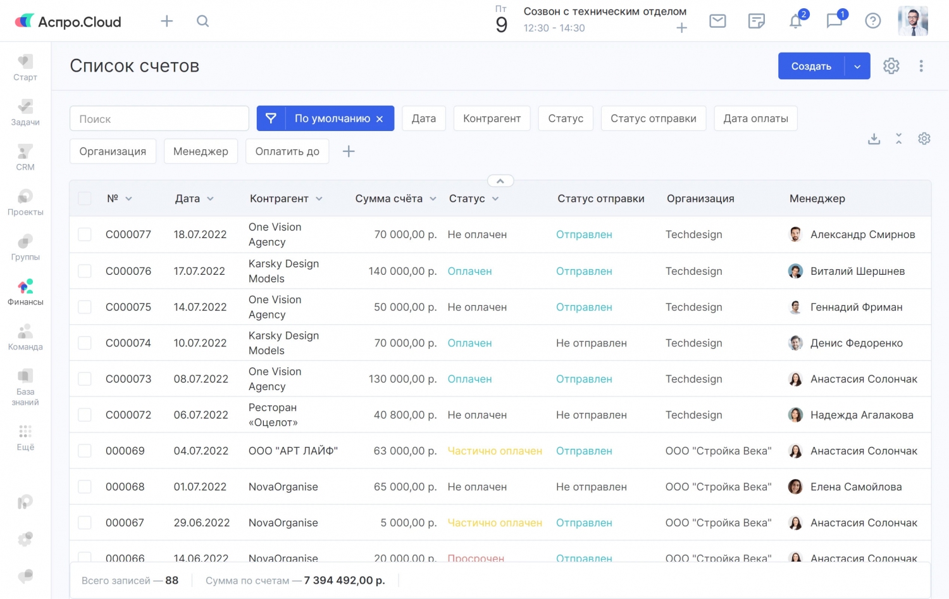Select the checkbox for invoice 000069
The height and width of the screenshot is (599, 949).
coord(85,451)
